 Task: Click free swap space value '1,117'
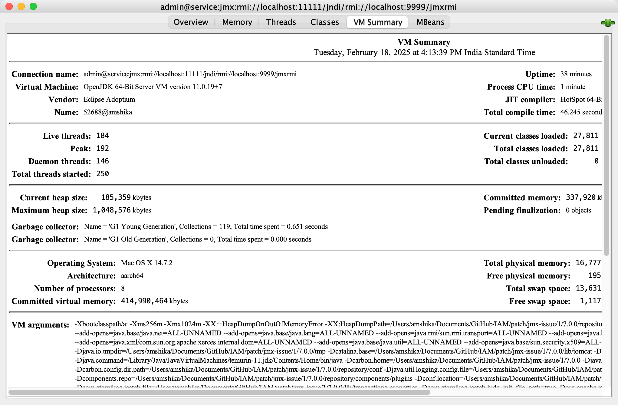tap(590, 301)
